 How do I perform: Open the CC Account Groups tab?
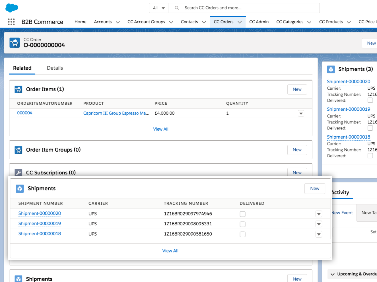pos(146,22)
